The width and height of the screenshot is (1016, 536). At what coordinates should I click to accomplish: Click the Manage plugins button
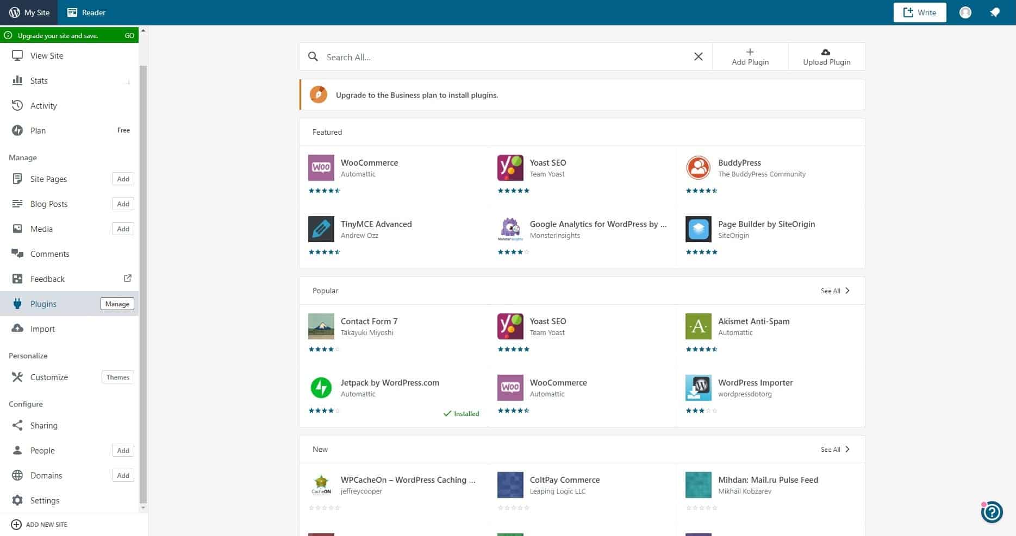(117, 304)
